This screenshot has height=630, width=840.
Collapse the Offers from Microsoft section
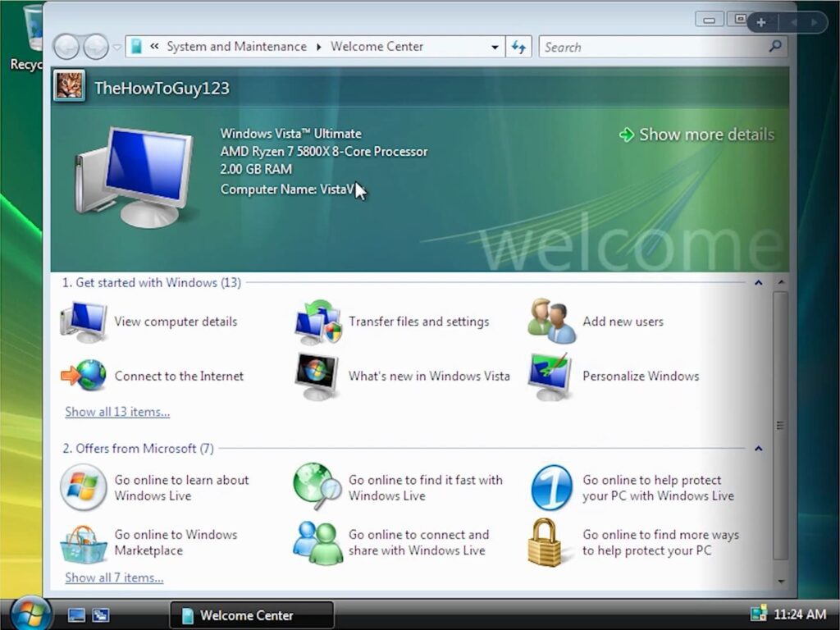[x=758, y=449]
